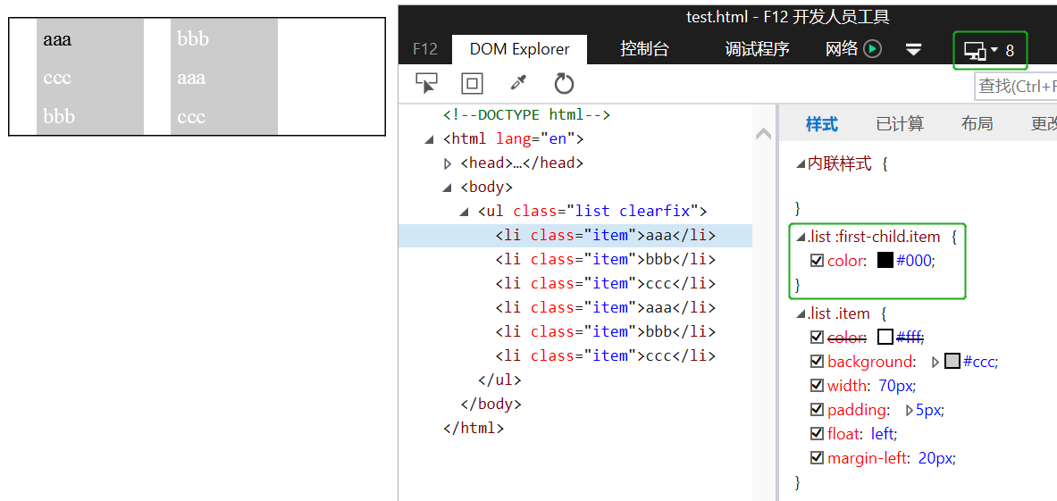1057x501 pixels.
Task: Select the F12 label on tab bar
Action: coord(424,49)
